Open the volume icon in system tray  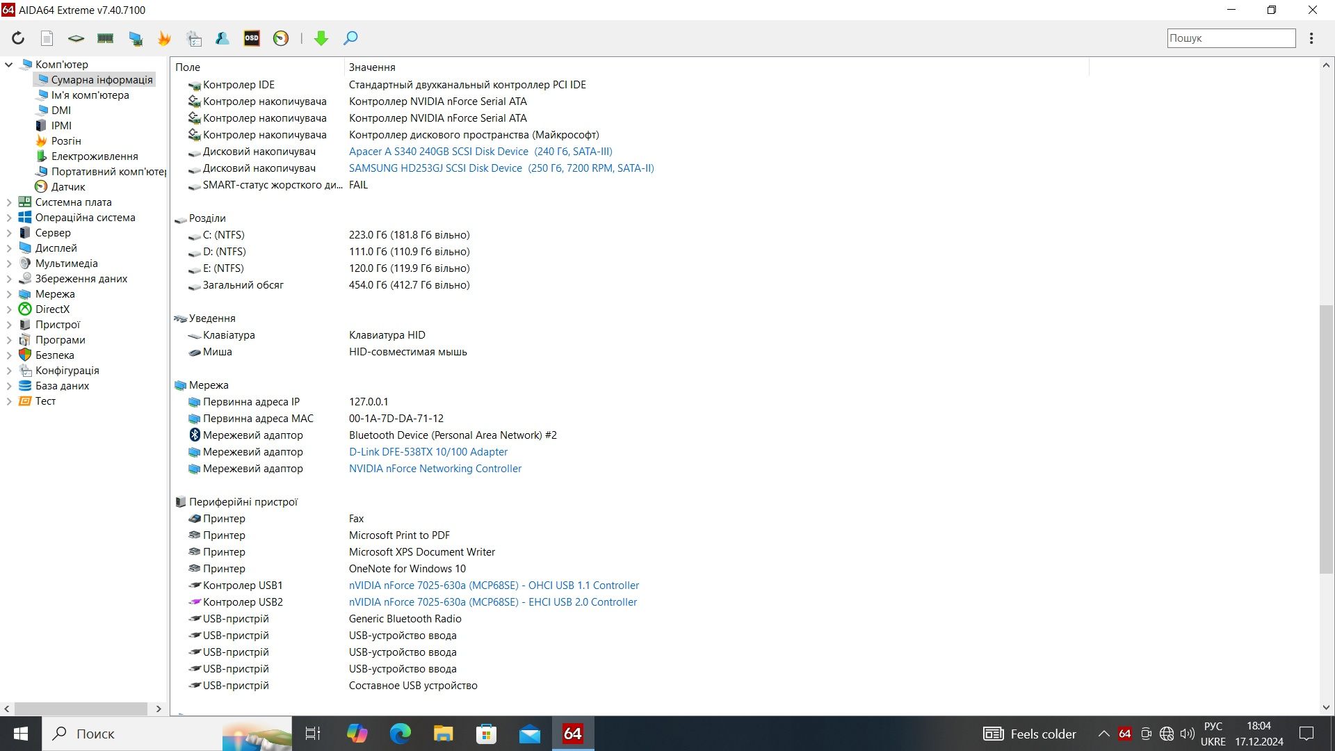[1188, 734]
